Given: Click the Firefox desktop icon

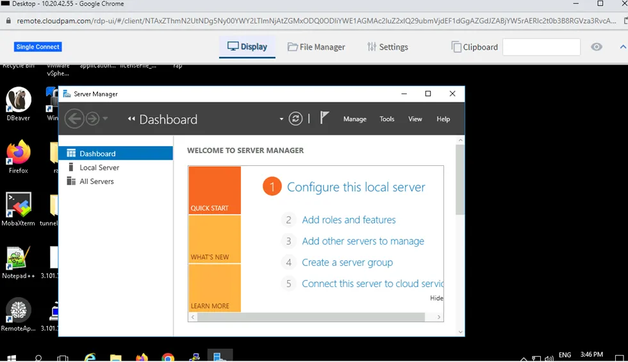Looking at the screenshot, I should [x=18, y=156].
